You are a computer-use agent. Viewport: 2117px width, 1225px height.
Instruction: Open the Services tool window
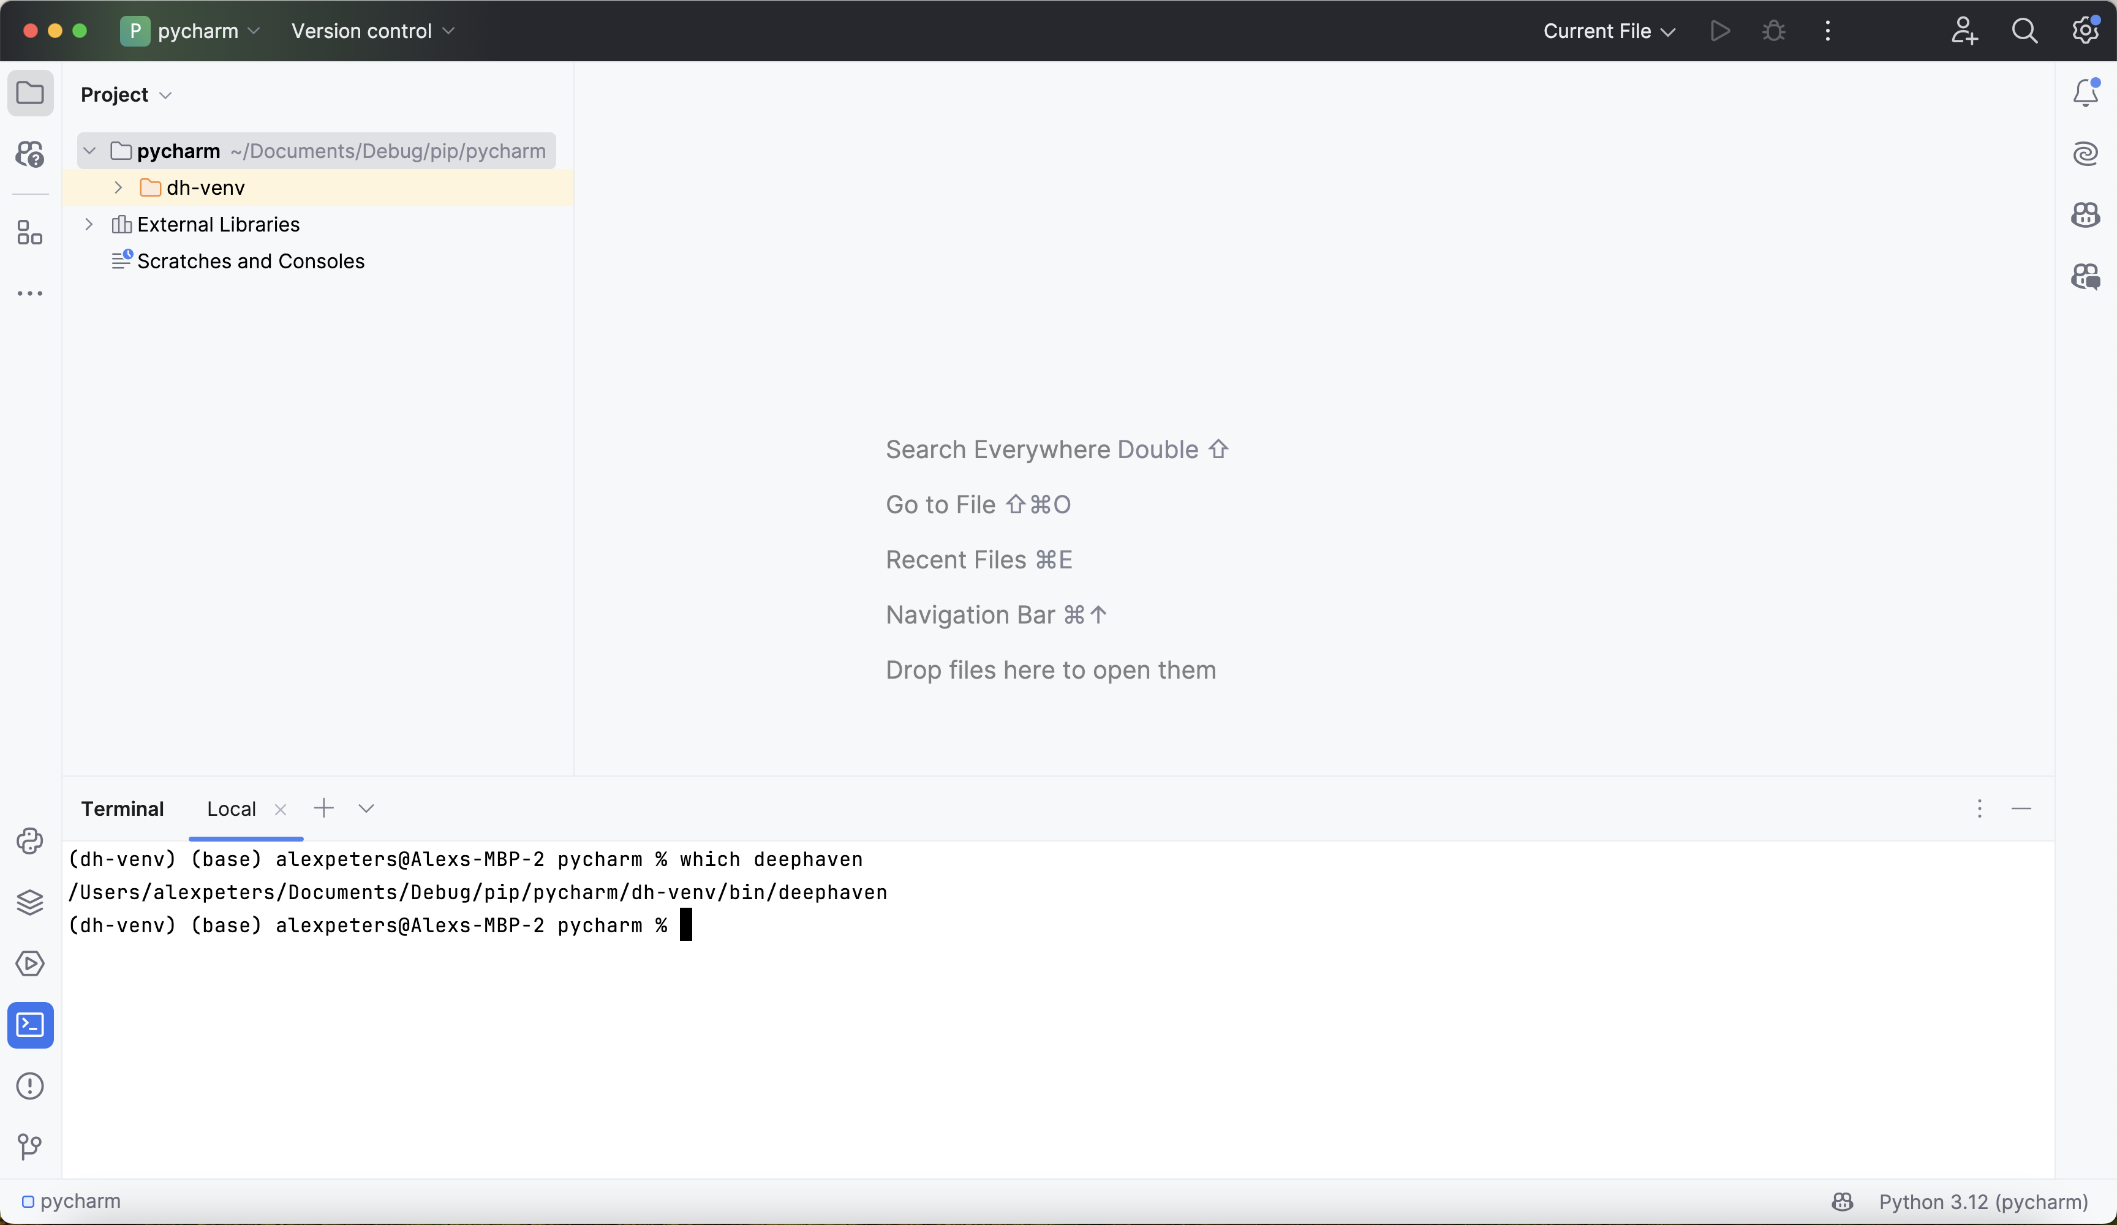[x=30, y=963]
